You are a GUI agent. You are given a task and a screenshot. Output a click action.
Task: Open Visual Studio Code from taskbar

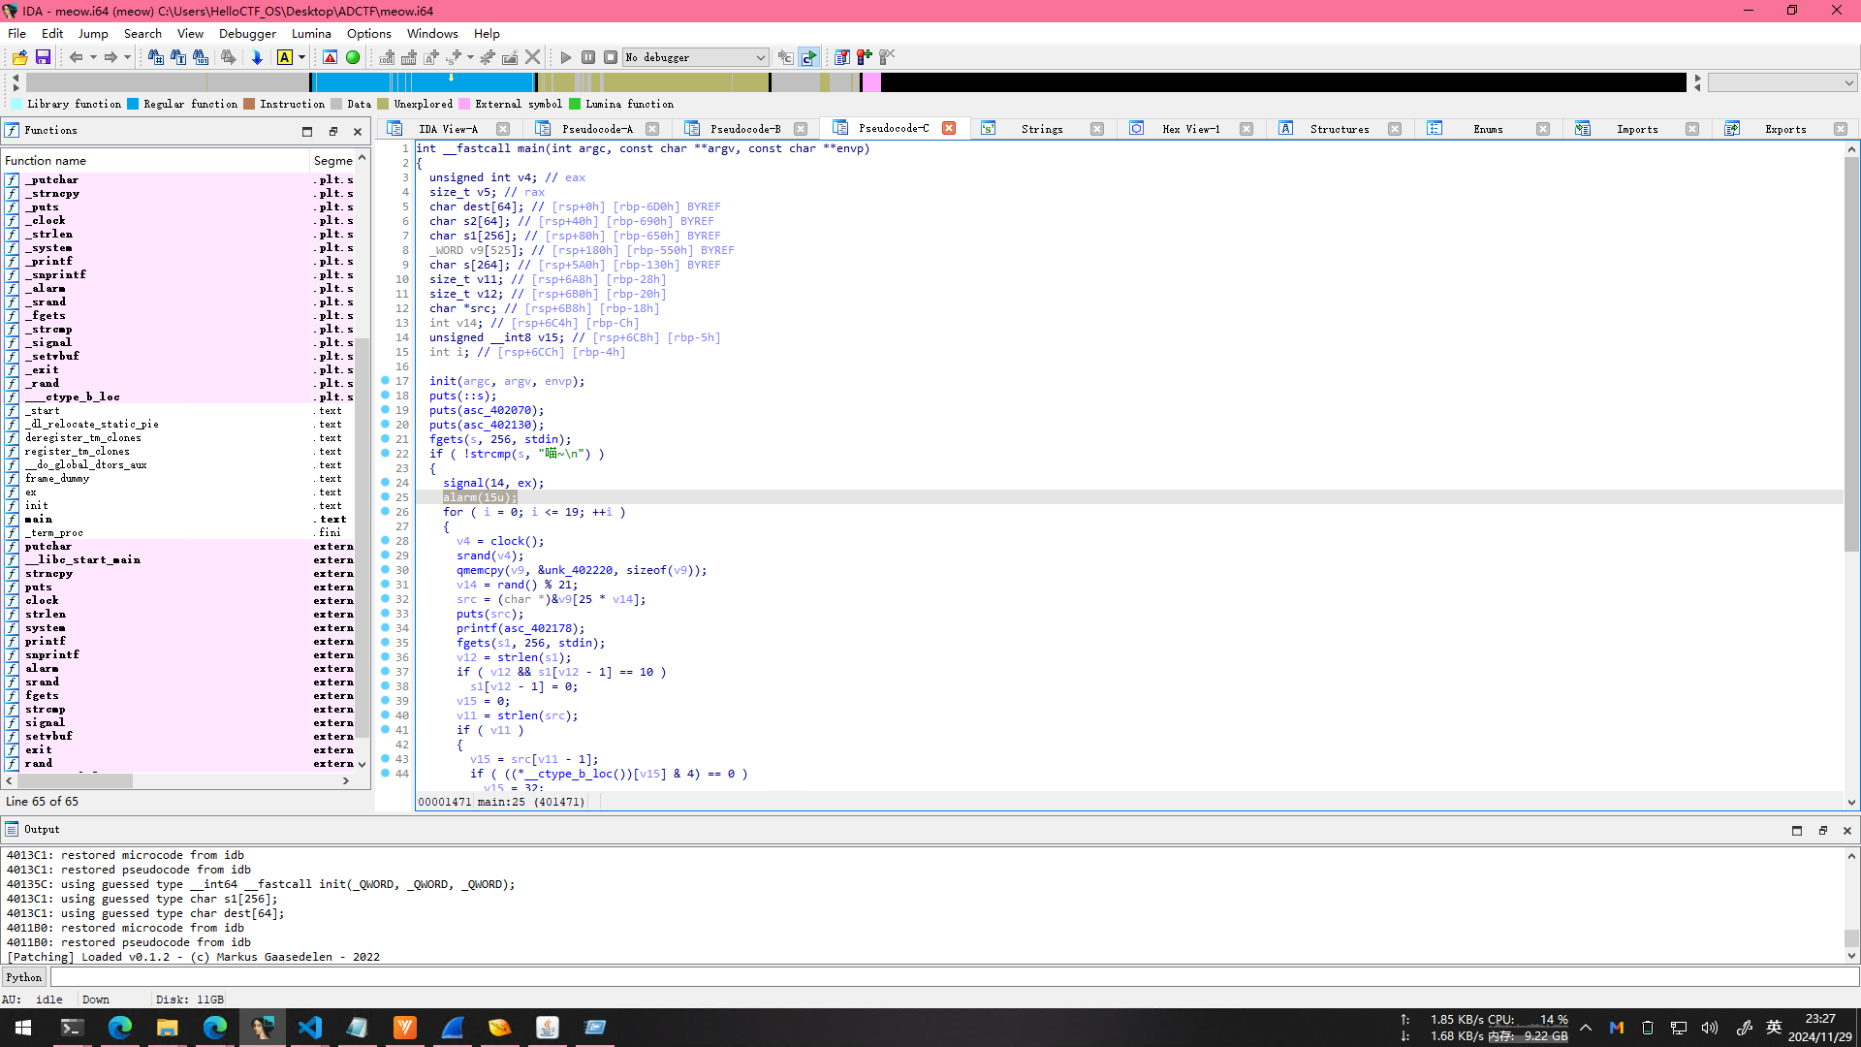(309, 1027)
